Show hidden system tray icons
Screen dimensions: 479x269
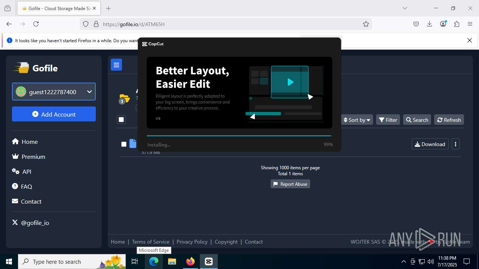(x=403, y=262)
